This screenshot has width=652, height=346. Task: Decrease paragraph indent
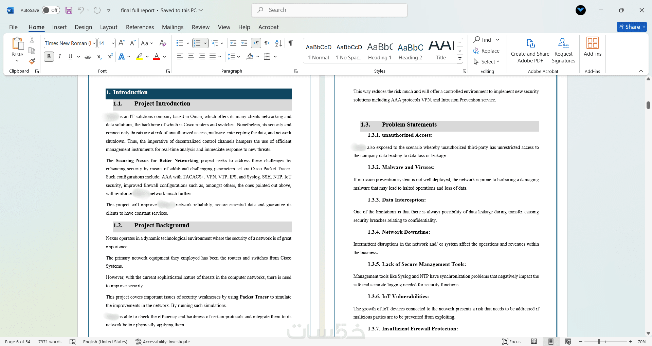coord(233,43)
